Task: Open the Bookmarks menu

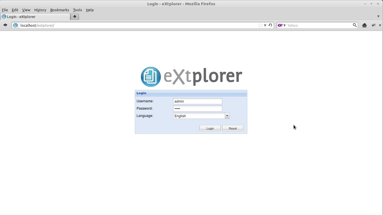Action: (60, 10)
